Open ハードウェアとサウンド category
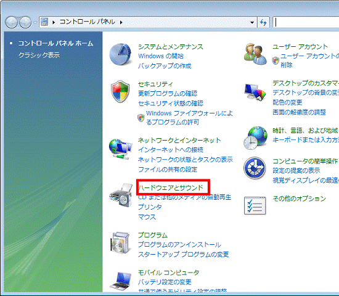 pos(171,187)
